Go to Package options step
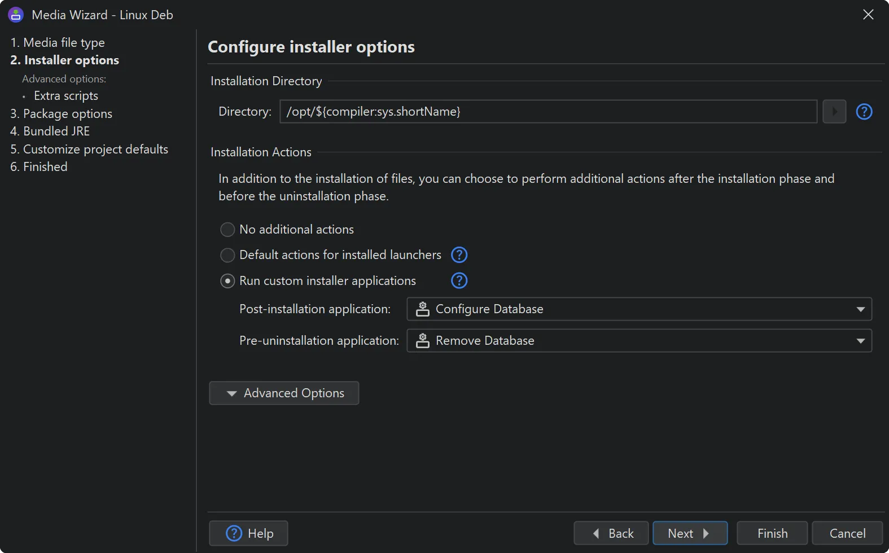This screenshot has width=889, height=553. [x=61, y=113]
